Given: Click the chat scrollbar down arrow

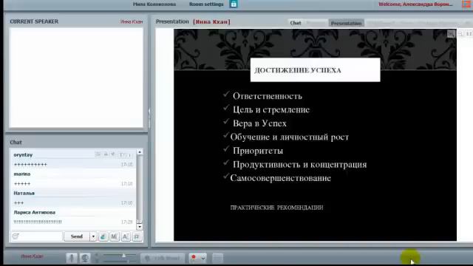Looking at the screenshot, I should (140, 227).
